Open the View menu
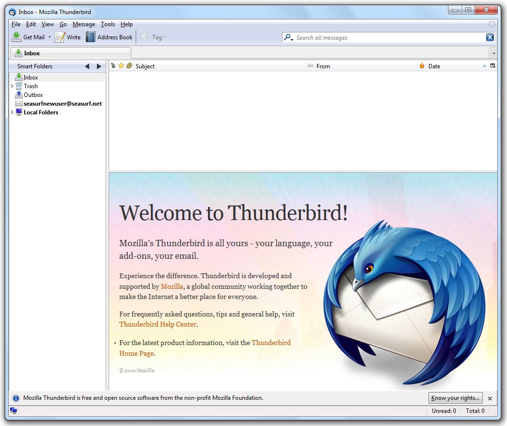 tap(48, 24)
